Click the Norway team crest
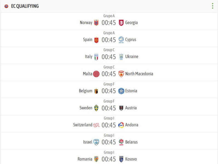Image resolution: width=218 pixels, height=164 pixels. (x=96, y=23)
